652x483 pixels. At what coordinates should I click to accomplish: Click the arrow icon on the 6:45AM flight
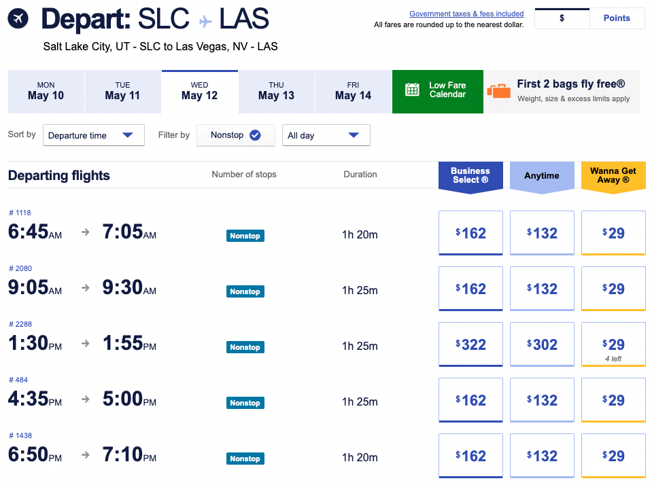coord(86,232)
